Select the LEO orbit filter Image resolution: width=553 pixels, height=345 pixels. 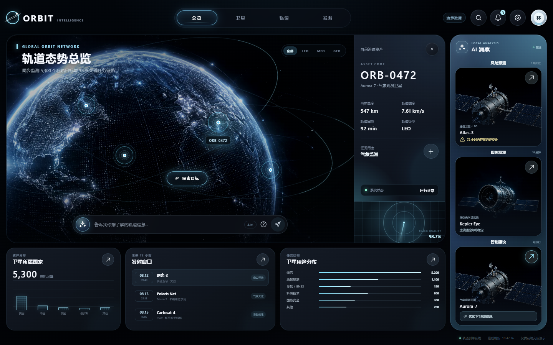coord(305,51)
